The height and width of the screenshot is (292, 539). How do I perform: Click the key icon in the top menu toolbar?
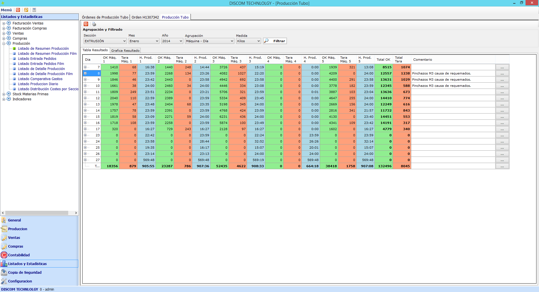point(26,10)
